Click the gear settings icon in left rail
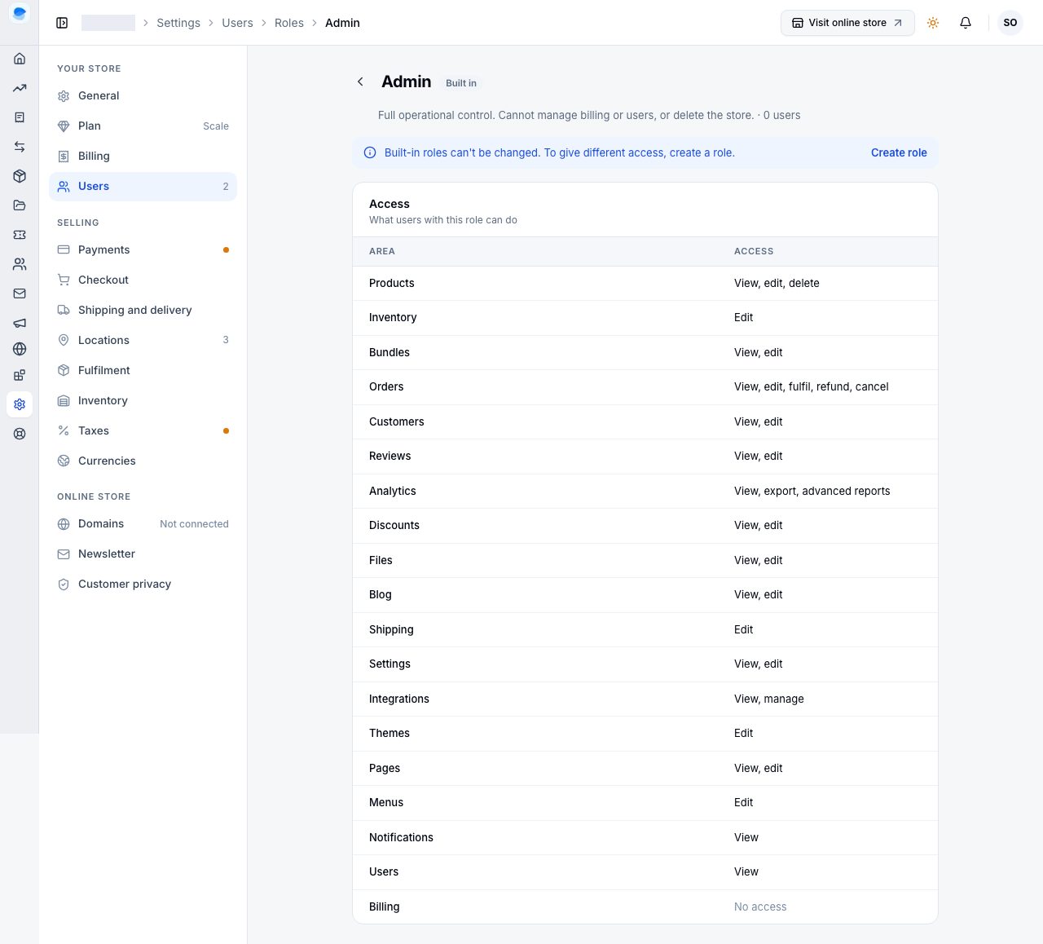Screen dimensions: 1043x944 20,404
